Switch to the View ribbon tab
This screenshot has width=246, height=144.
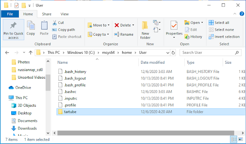pos(65,14)
